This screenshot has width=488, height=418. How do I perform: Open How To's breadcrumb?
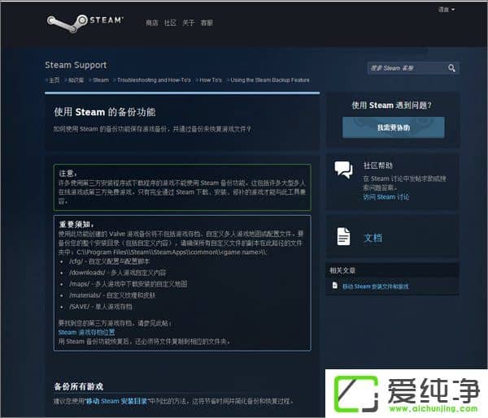click(211, 80)
